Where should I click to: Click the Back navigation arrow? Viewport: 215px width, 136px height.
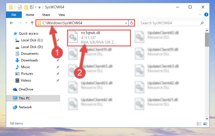tap(11, 23)
